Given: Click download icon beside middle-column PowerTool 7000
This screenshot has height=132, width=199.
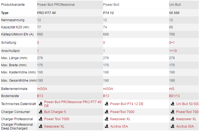Looking at the screenshot, I should click(107, 112).
